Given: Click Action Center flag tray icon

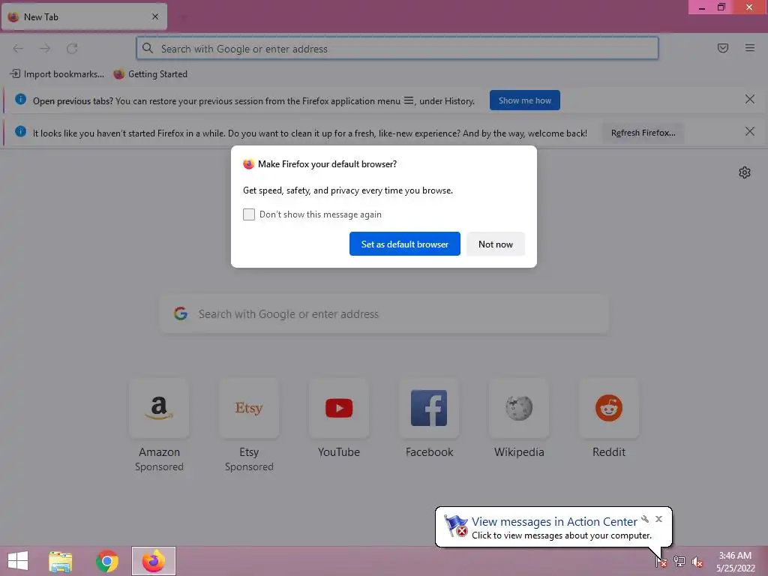Looking at the screenshot, I should [x=661, y=561].
